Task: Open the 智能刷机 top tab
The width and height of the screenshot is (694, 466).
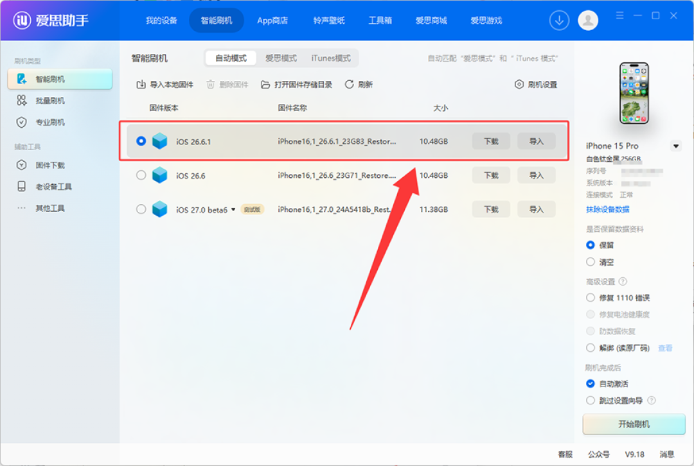Action: click(x=217, y=21)
